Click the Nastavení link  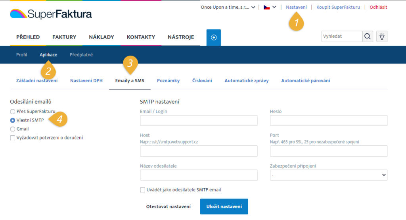click(296, 7)
